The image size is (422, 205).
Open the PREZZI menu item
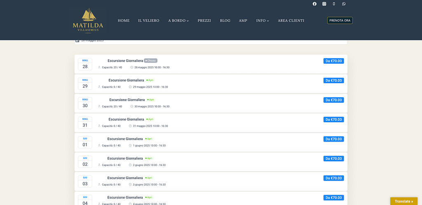click(x=204, y=21)
